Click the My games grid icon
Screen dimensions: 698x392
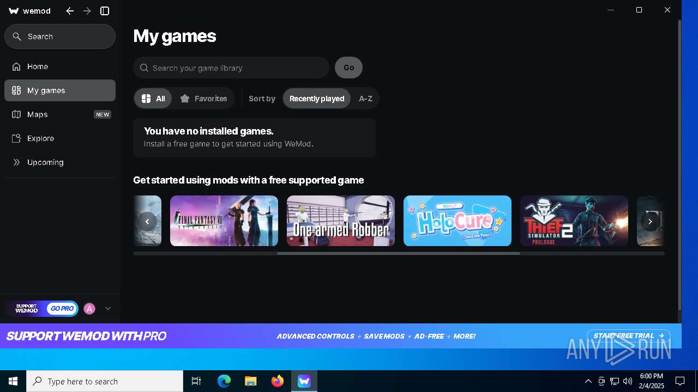pos(16,90)
